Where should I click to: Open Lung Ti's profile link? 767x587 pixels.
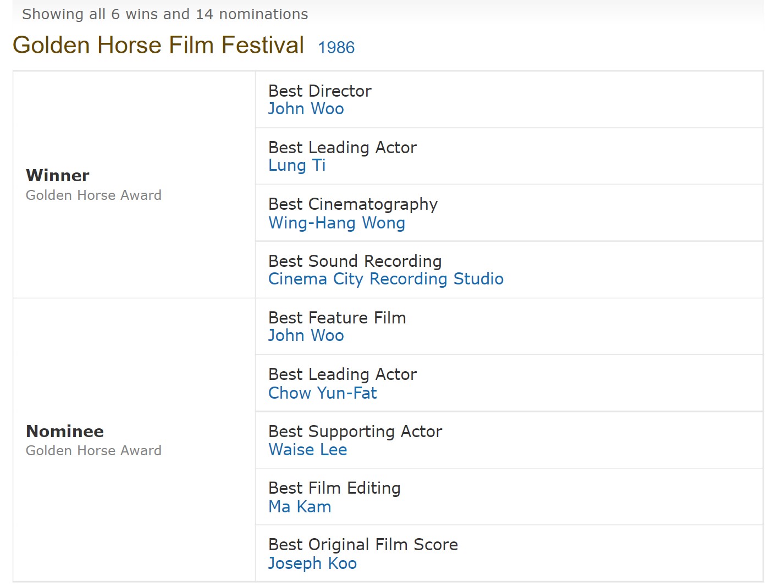pos(297,165)
